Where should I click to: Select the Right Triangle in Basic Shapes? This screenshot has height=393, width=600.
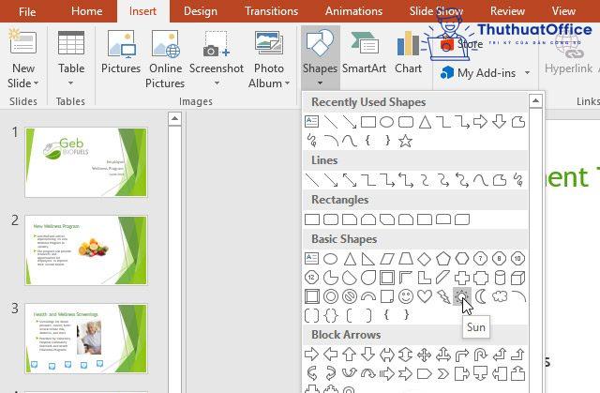click(x=367, y=259)
